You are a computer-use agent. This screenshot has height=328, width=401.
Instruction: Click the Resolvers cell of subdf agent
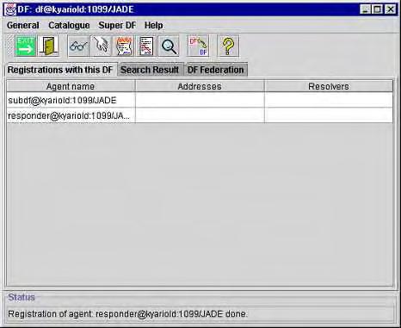(x=329, y=100)
